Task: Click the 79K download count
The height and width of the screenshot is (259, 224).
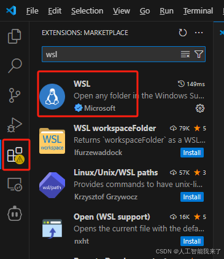Action: click(180, 129)
